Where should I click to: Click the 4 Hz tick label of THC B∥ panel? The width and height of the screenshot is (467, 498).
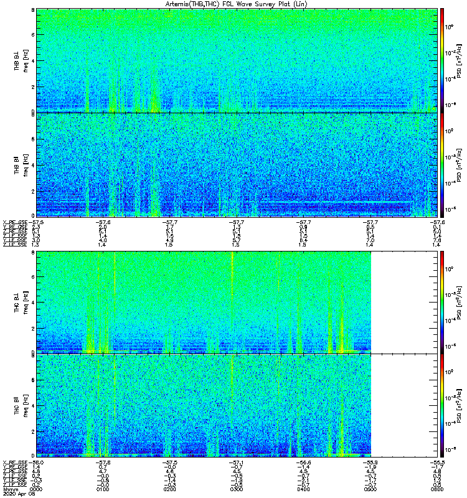tap(33, 406)
